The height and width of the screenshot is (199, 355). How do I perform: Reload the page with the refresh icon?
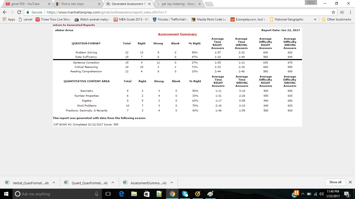point(19,12)
